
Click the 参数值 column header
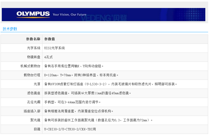pos(50,39)
